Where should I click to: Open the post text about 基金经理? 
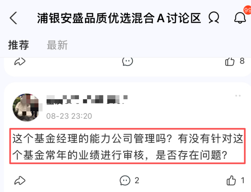(x=127, y=146)
